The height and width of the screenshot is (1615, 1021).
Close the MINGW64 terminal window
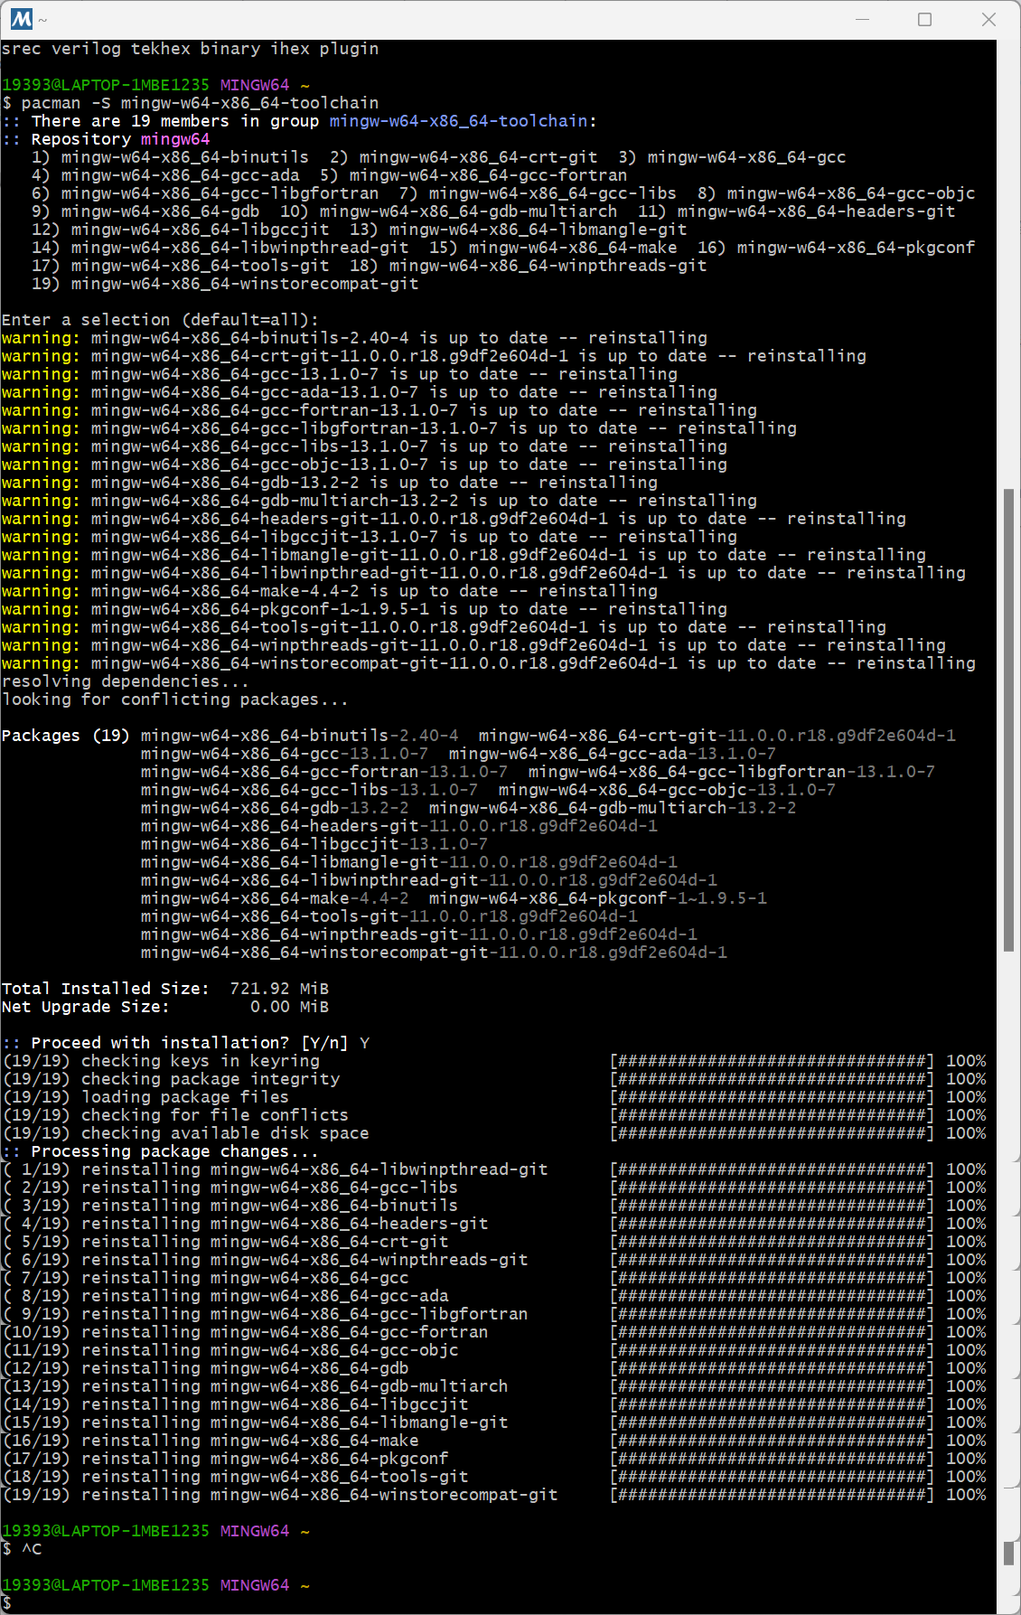tap(988, 19)
